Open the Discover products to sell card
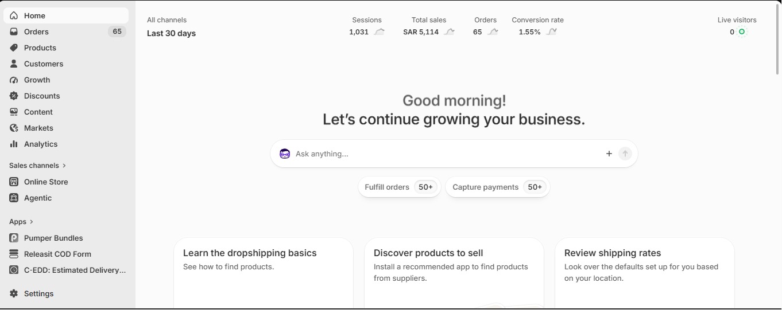The width and height of the screenshot is (782, 310). (454, 273)
